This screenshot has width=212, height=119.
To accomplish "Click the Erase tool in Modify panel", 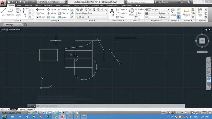I will [x=72, y=10].
